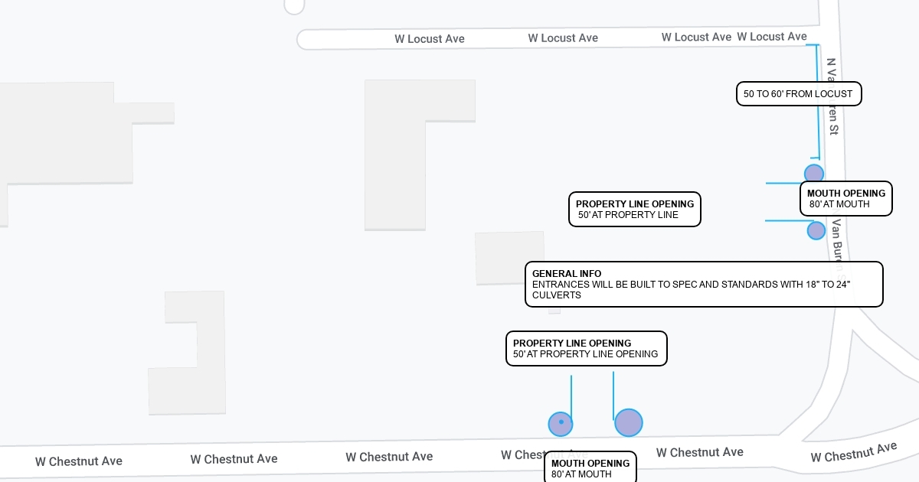The image size is (919, 482).
Task: Click the rightmost angled W Chestnut Ave label
Action: click(853, 454)
